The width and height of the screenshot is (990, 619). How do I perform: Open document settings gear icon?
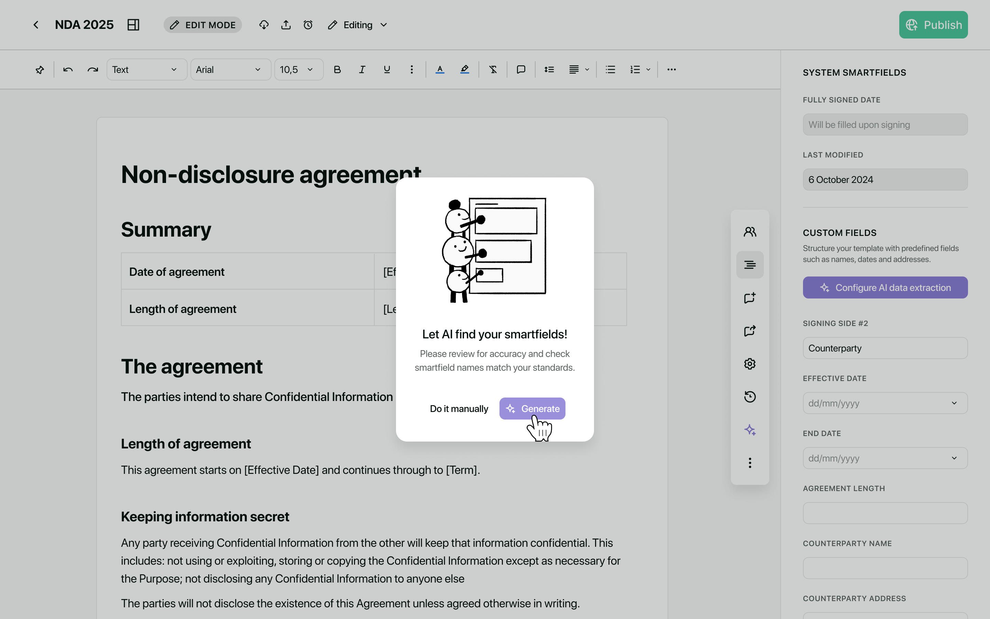coord(749,363)
